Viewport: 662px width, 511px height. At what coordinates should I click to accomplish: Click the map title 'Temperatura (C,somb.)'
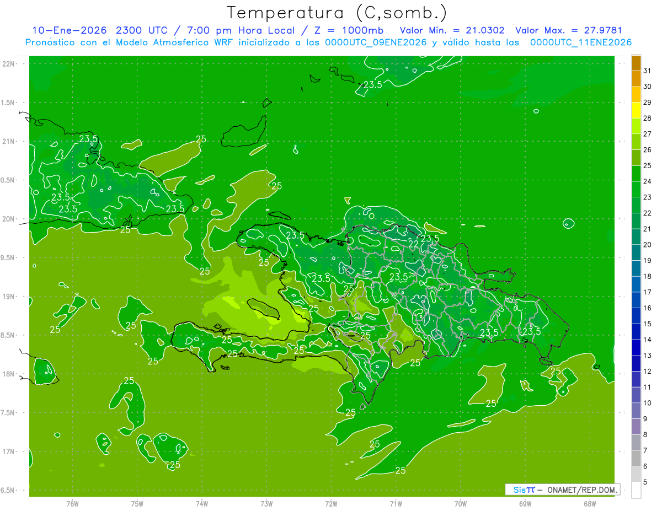(337, 13)
